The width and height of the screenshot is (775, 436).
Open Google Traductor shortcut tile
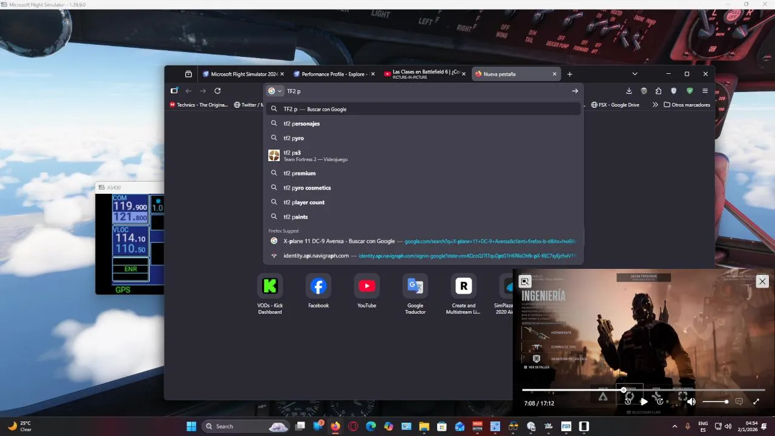coord(415,294)
